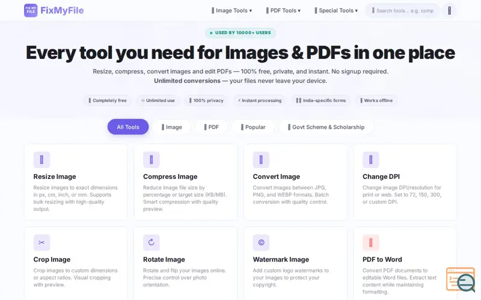
Task: Open the FixMyFile home link text
Action: (x=62, y=10)
